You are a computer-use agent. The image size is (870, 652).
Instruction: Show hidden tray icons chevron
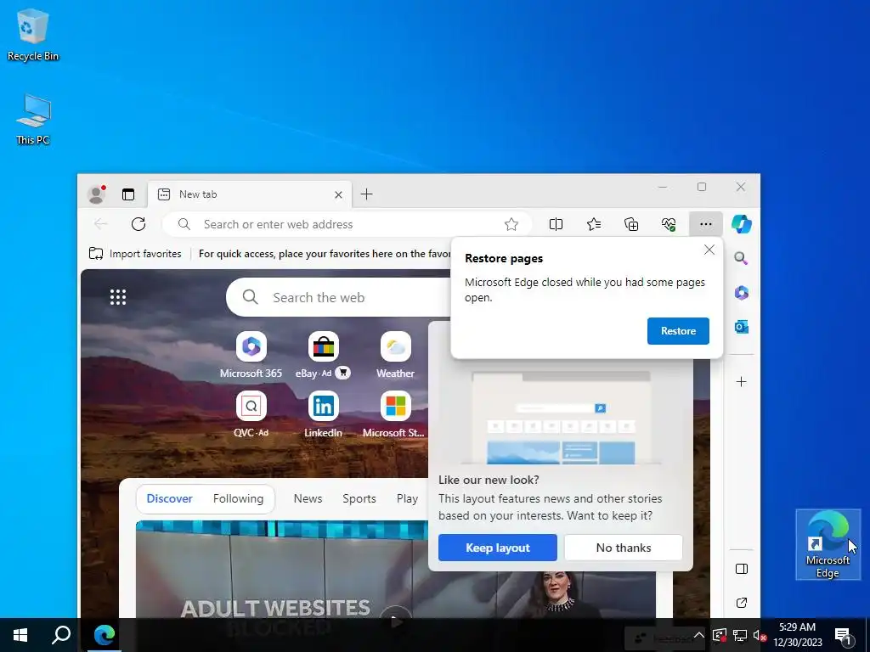pos(698,635)
